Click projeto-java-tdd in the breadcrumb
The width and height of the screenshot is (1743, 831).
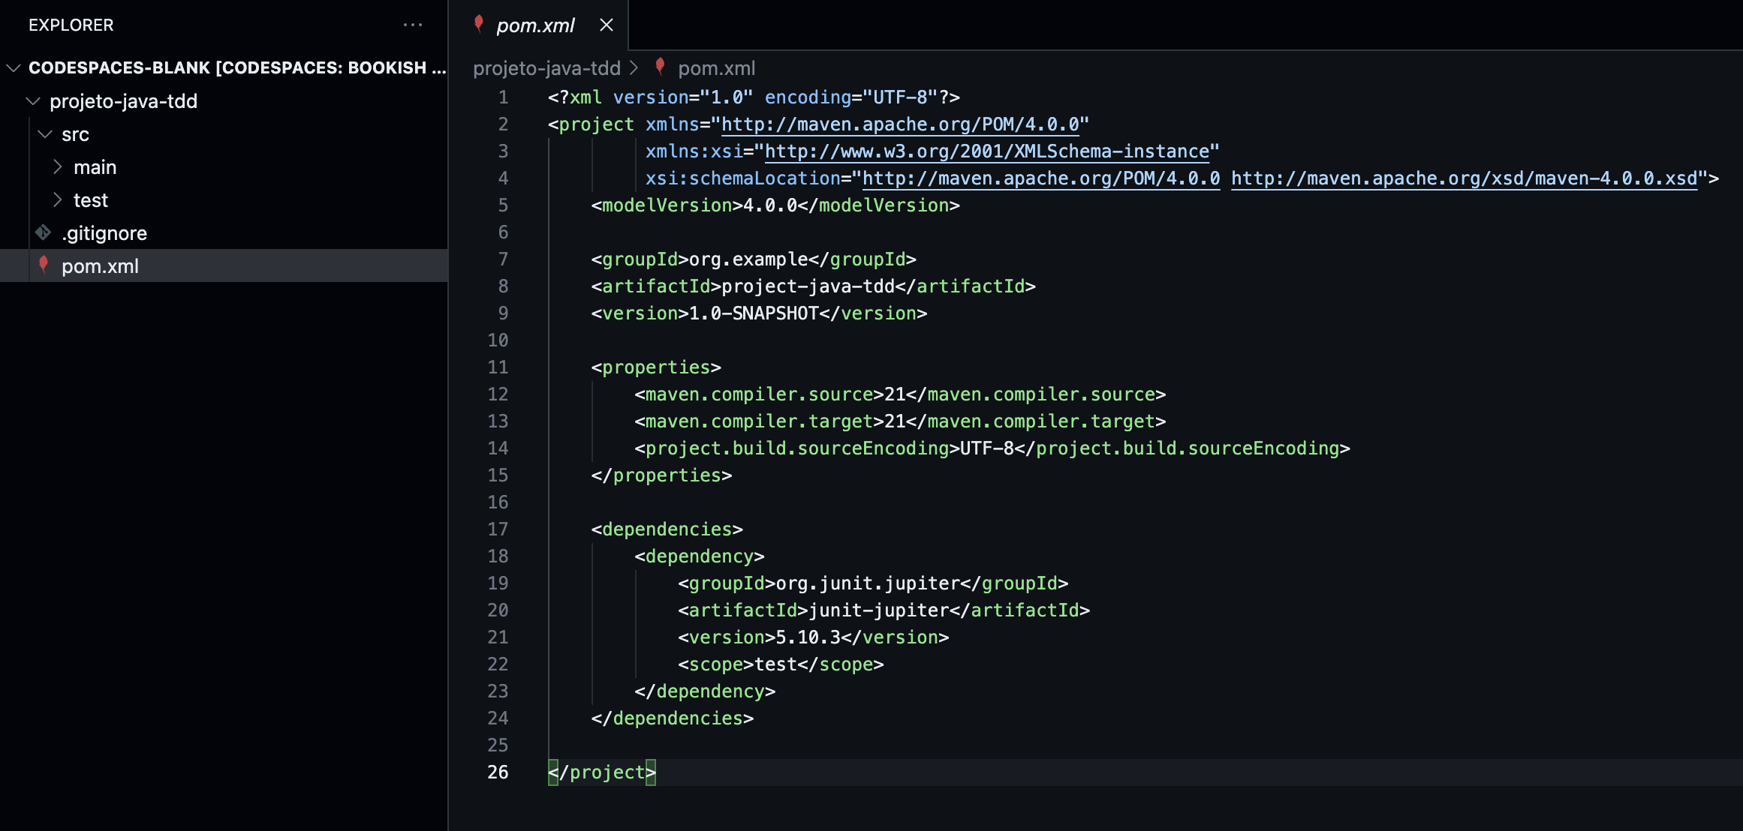(x=546, y=68)
